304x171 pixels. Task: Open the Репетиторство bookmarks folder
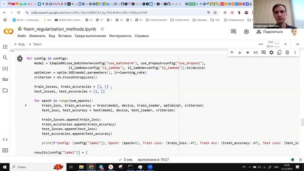click(x=156, y=20)
